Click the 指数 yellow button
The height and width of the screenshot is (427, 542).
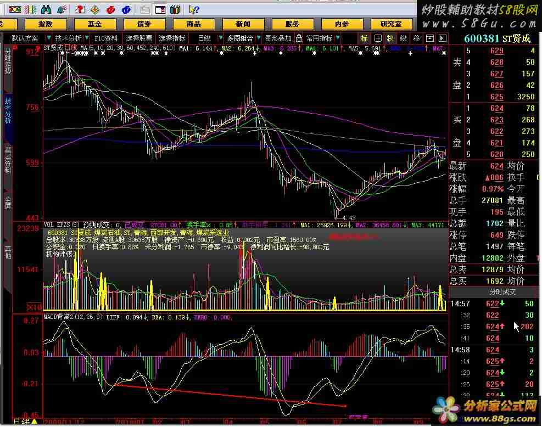click(45, 24)
